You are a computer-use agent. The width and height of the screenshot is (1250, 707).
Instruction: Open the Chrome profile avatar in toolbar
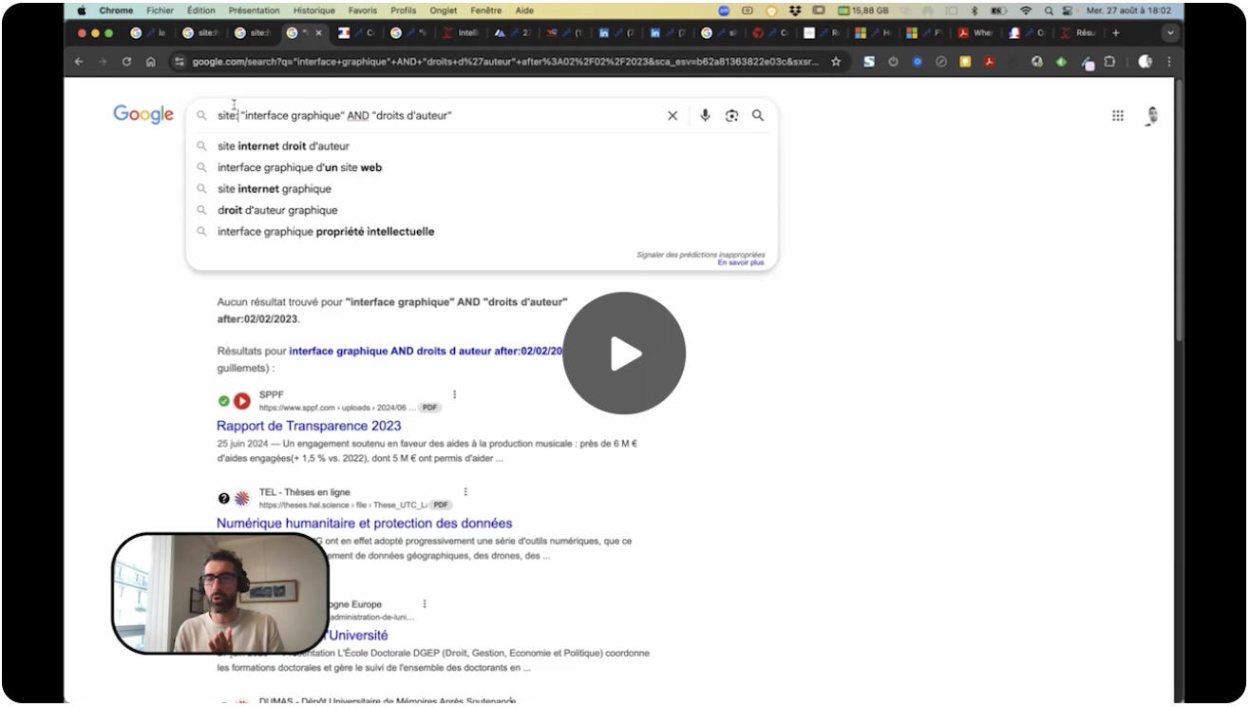click(x=1145, y=62)
